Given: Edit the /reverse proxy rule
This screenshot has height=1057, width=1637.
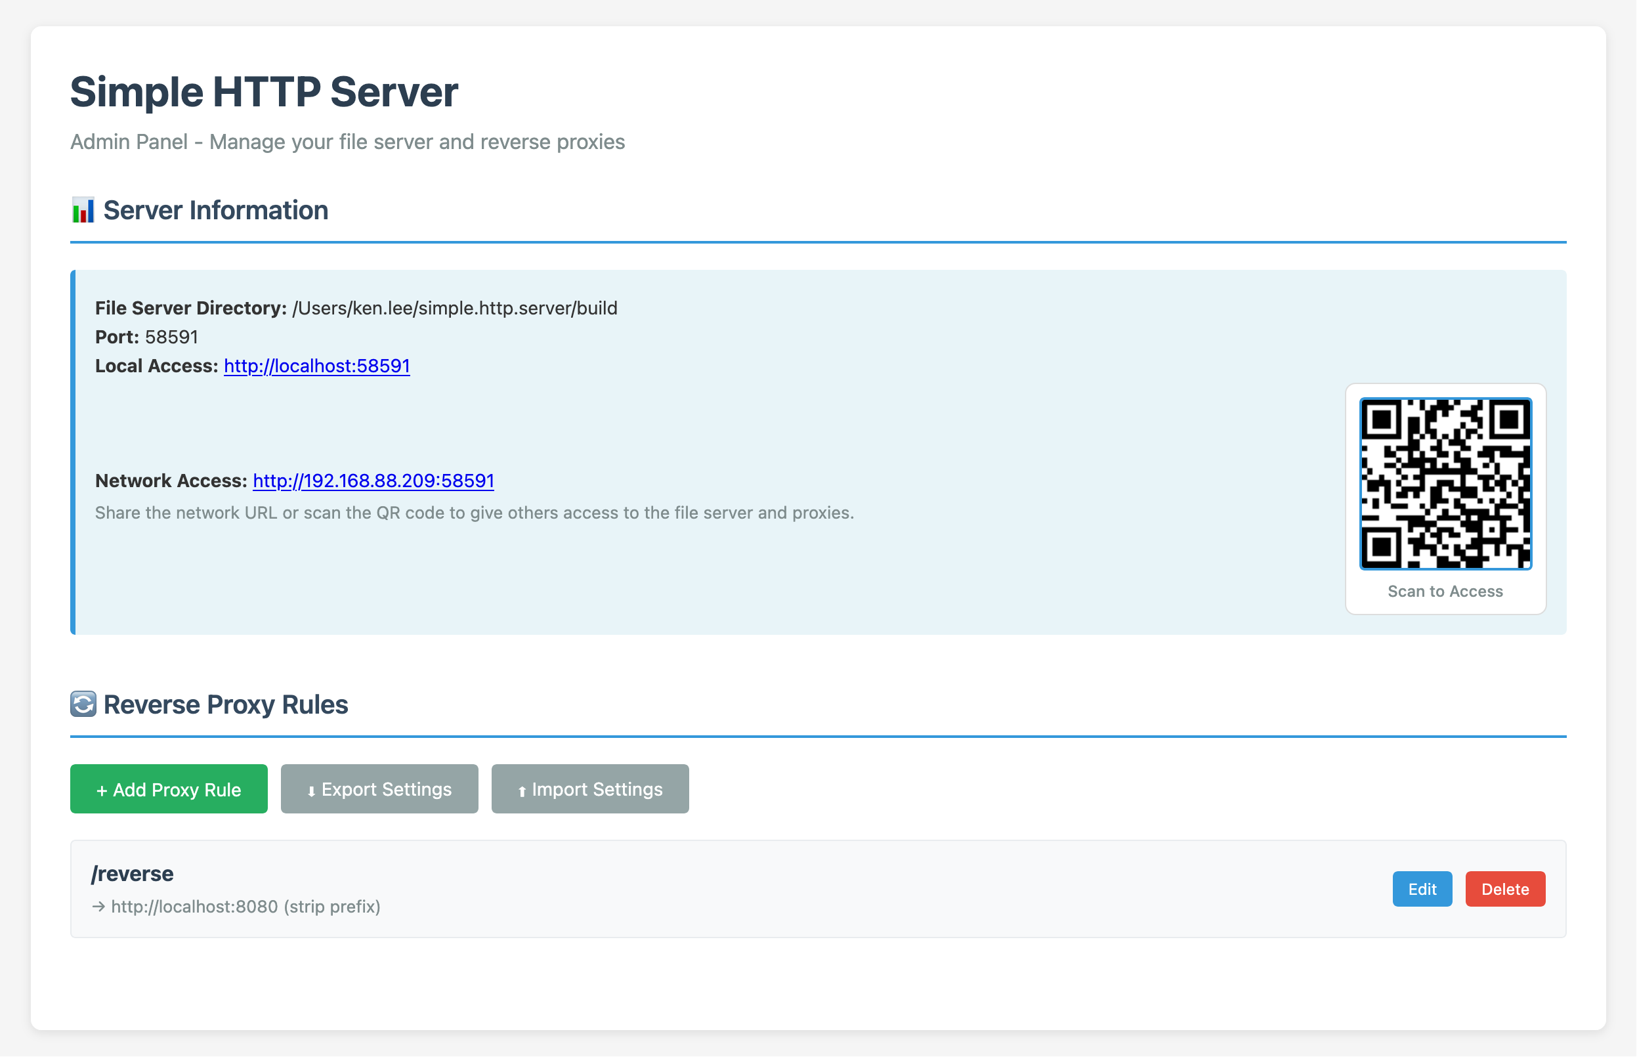Looking at the screenshot, I should click(1422, 888).
